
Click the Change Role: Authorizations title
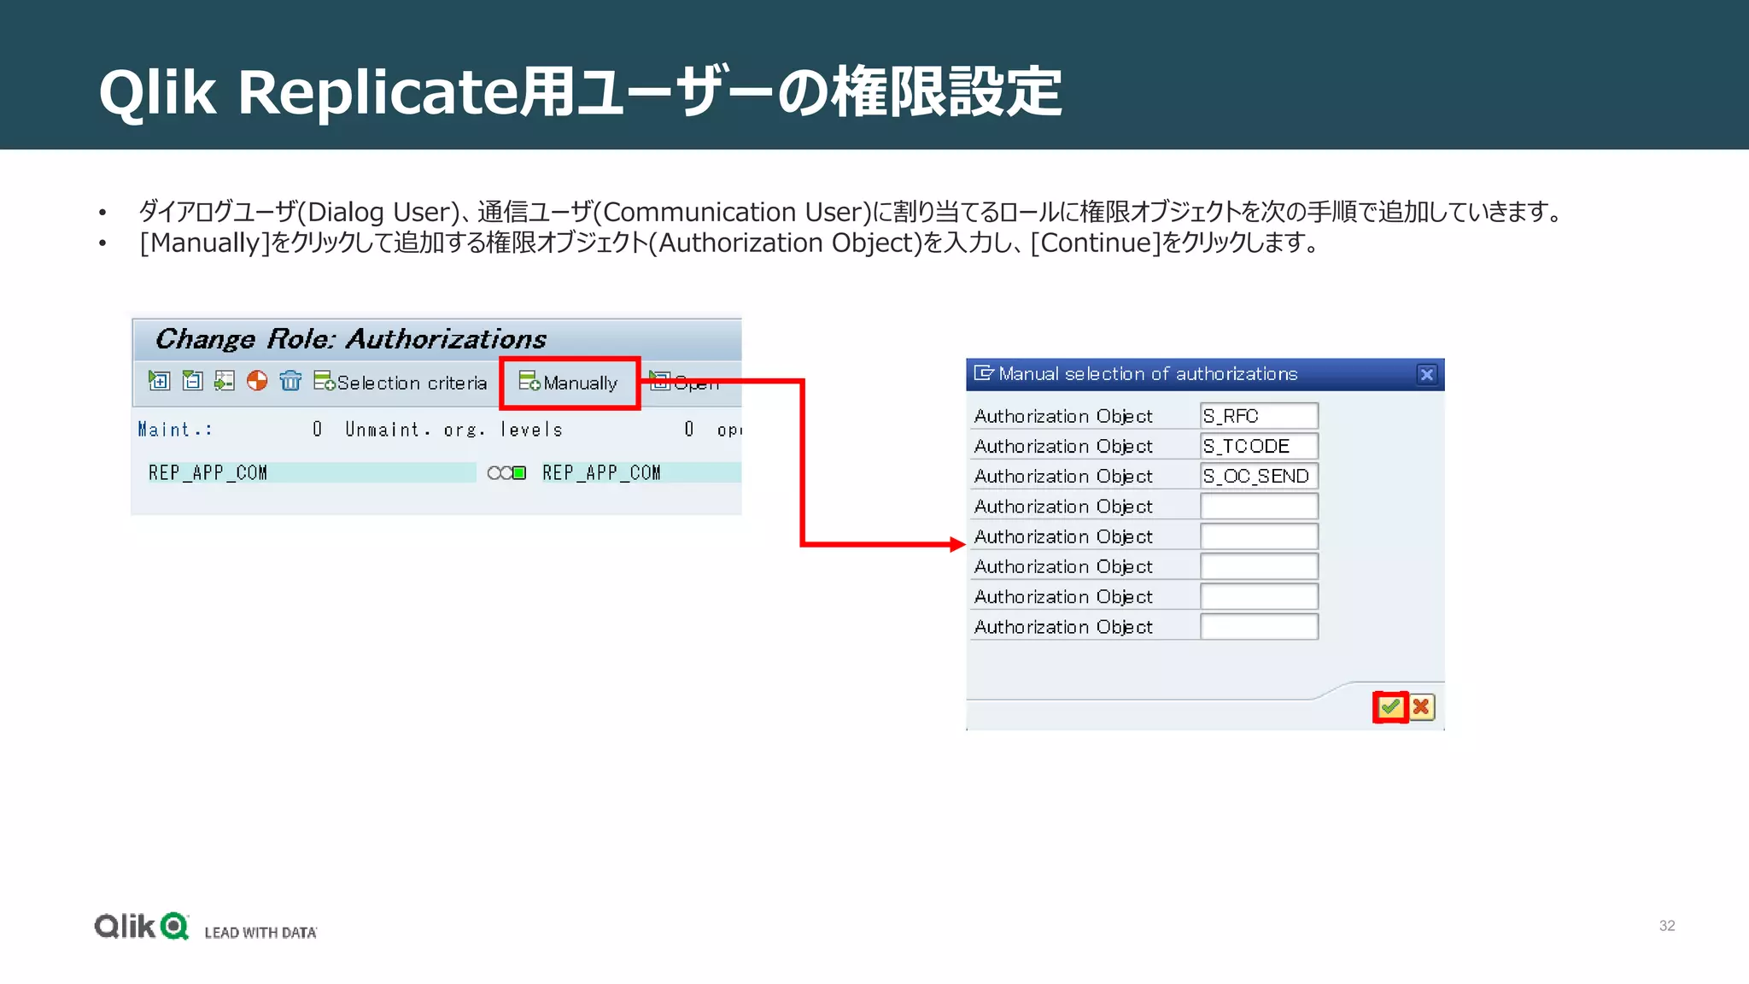click(351, 339)
